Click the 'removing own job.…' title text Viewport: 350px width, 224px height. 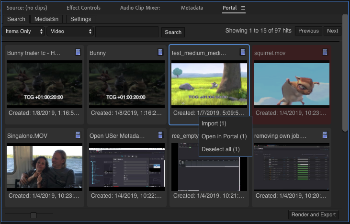coord(280,136)
